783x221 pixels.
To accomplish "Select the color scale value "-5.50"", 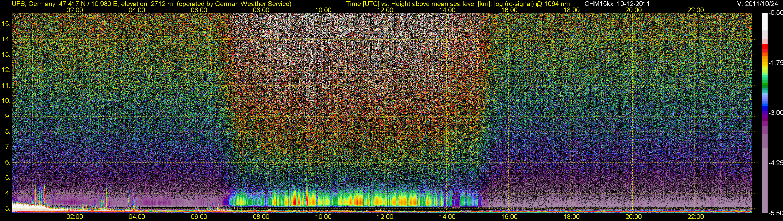I will click(775, 213).
